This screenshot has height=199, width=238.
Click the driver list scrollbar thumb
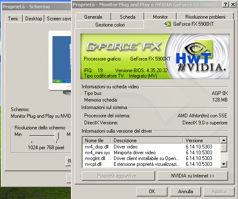pyautogui.click(x=223, y=148)
